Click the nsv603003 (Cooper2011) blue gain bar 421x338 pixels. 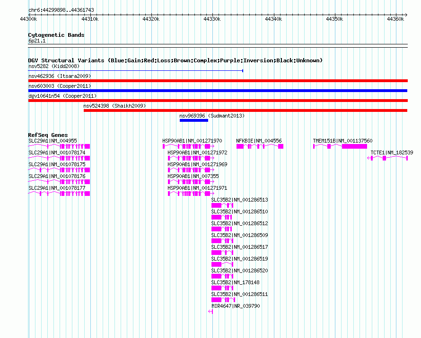click(218, 91)
